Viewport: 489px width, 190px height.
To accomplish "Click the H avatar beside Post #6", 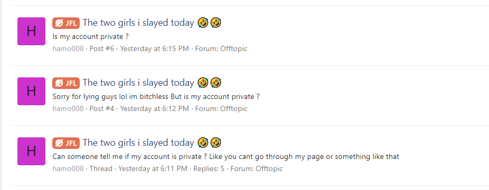I will point(31,31).
